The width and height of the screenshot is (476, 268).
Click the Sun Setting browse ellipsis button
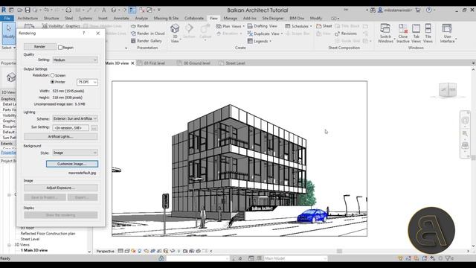coord(94,128)
